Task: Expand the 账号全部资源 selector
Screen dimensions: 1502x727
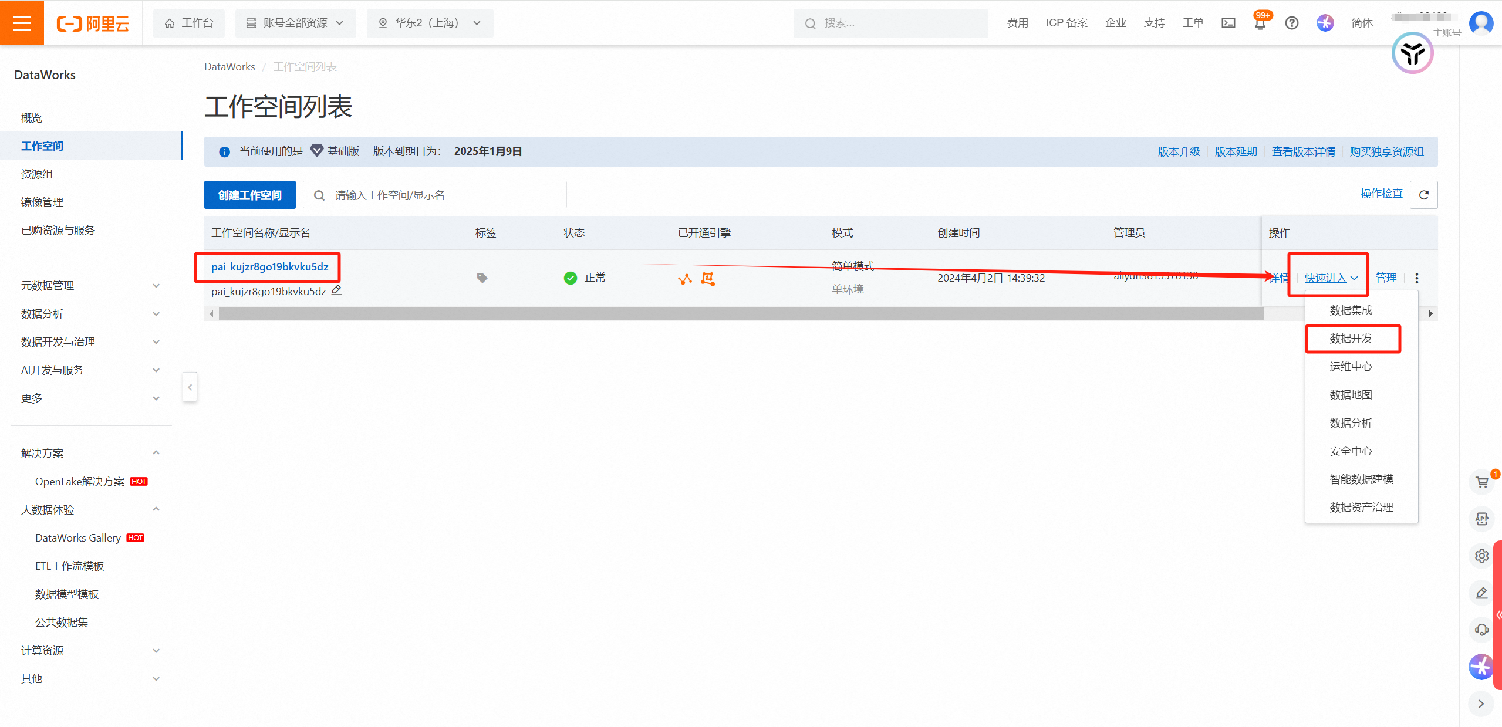Action: (x=295, y=23)
